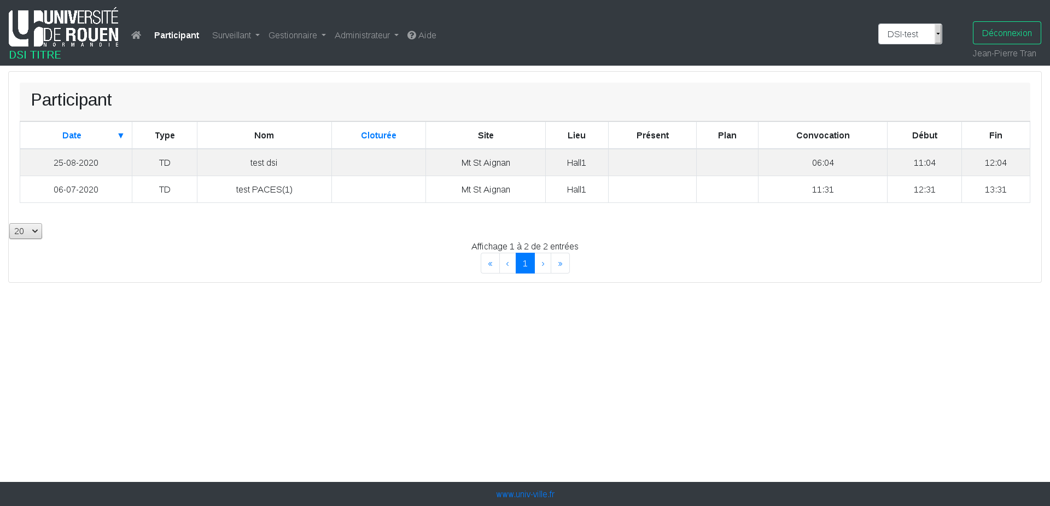Change the 20 entries per page selector
The height and width of the screenshot is (506, 1050).
[x=26, y=231]
